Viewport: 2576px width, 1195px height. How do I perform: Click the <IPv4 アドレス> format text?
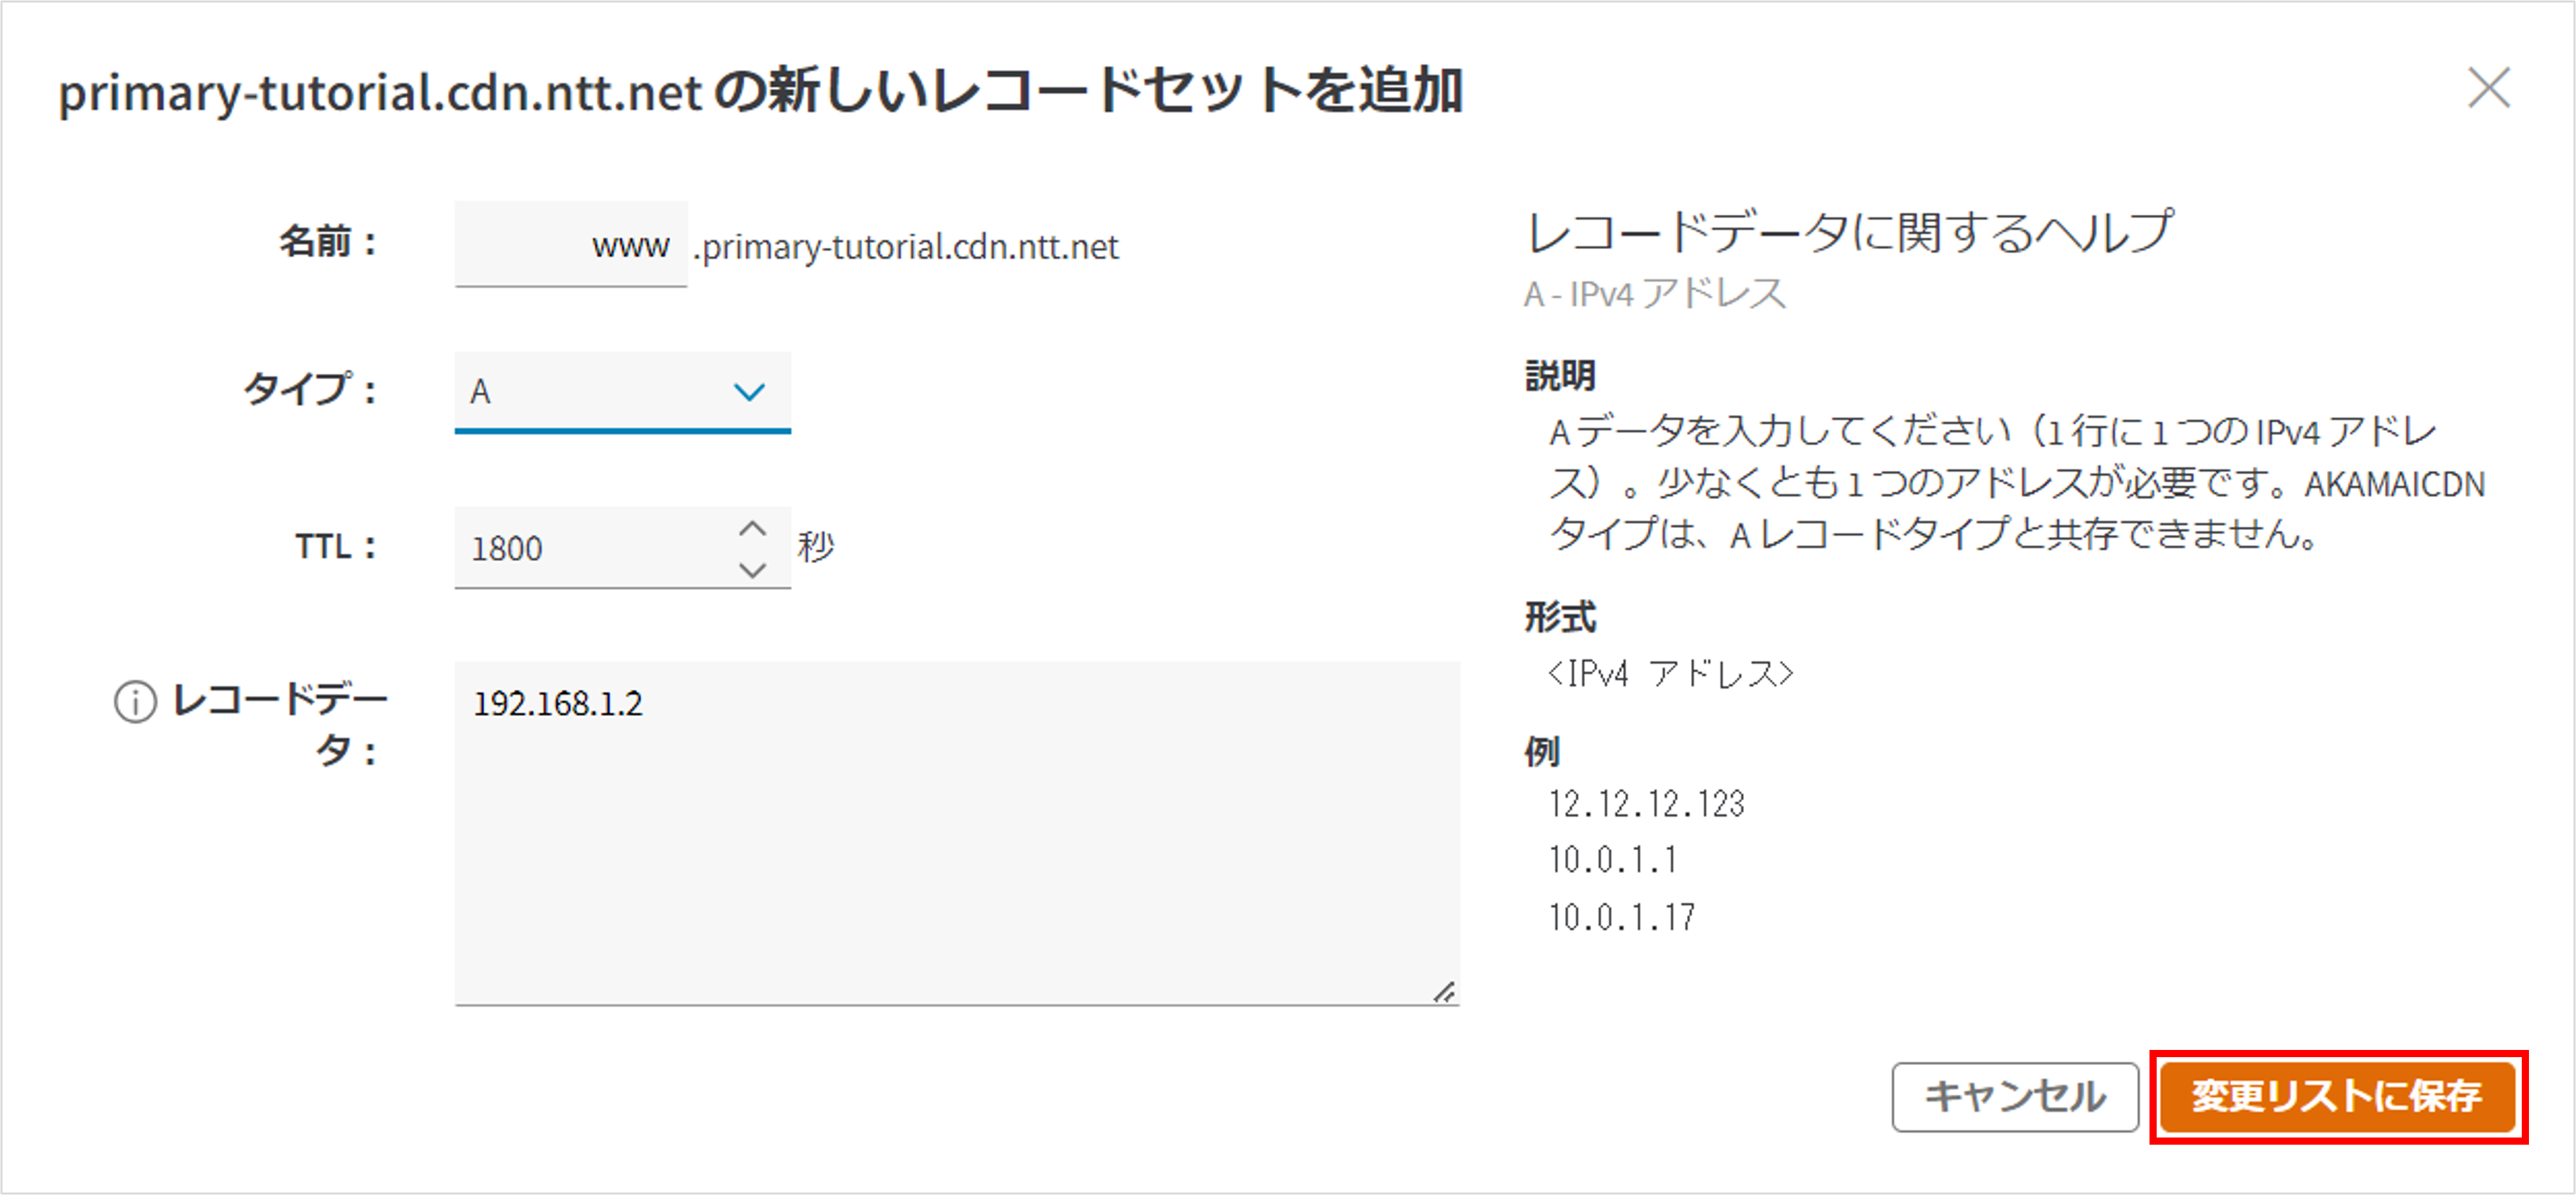[x=1670, y=674]
